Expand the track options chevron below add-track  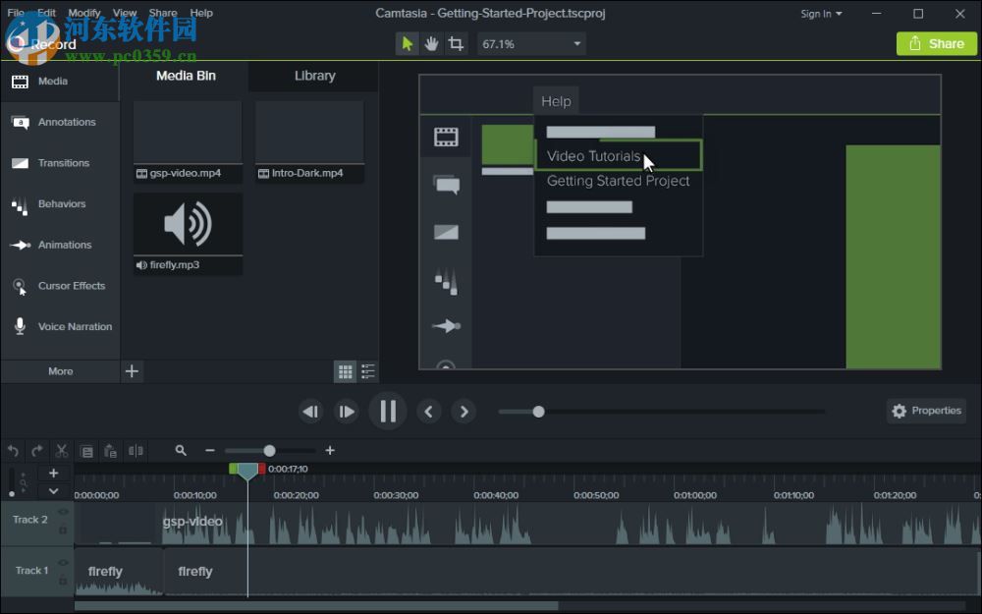coord(53,491)
